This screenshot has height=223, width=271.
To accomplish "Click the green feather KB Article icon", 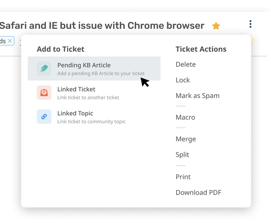I will pyautogui.click(x=44, y=68).
